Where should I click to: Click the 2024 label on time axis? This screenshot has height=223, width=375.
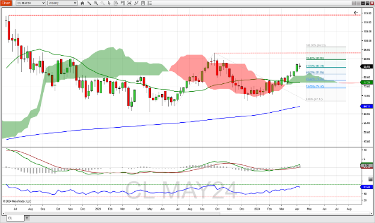257,209
